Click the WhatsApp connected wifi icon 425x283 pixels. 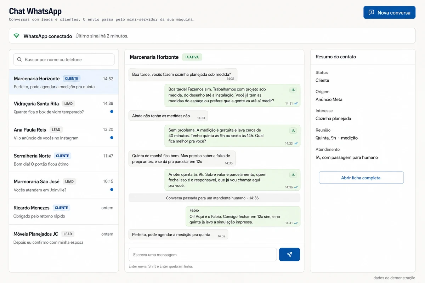click(x=16, y=36)
